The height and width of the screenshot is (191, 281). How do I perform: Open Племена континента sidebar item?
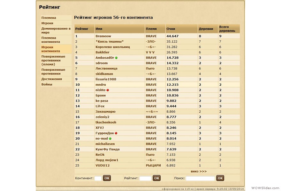[x=50, y=40]
